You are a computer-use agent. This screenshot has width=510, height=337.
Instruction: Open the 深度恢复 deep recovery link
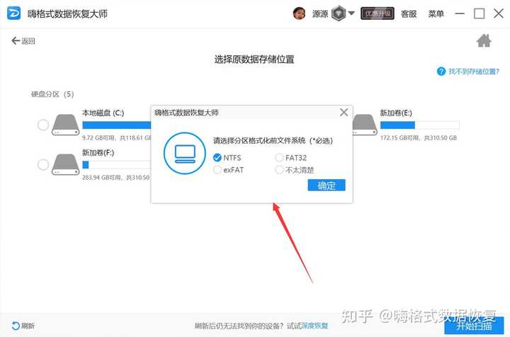click(x=314, y=326)
